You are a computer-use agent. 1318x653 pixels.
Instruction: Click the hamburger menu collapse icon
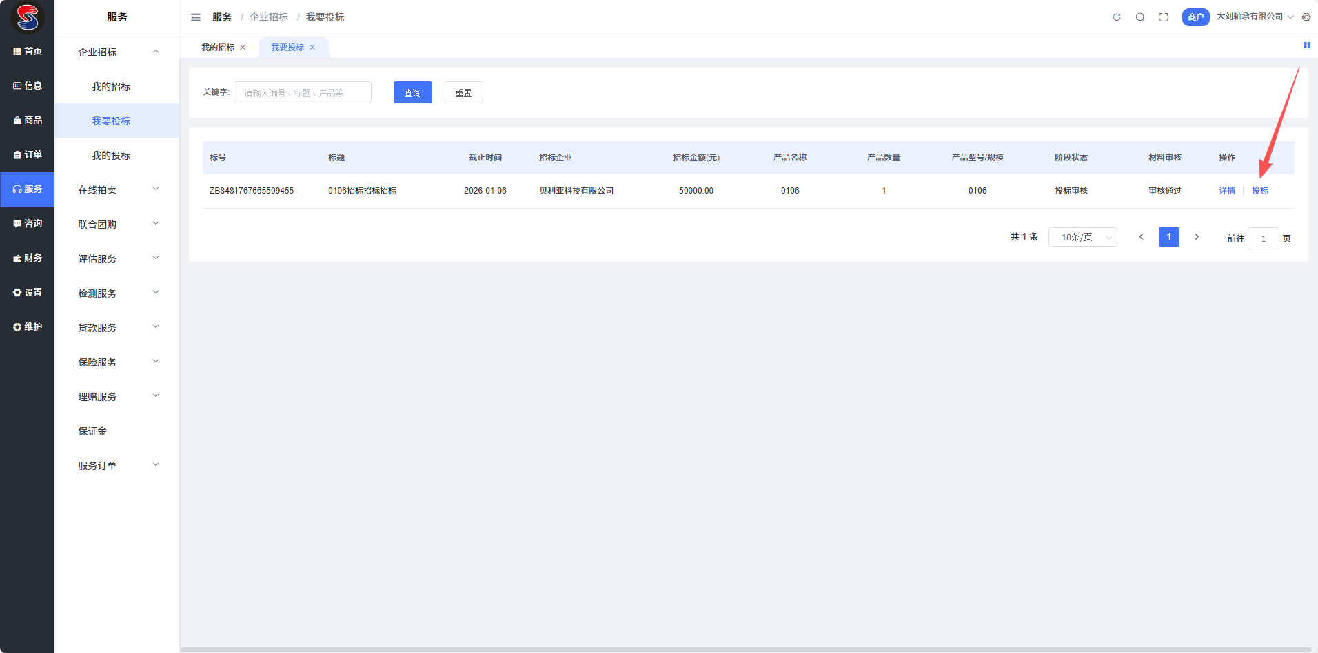tap(196, 17)
